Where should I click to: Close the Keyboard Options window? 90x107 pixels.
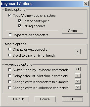point(86,4)
